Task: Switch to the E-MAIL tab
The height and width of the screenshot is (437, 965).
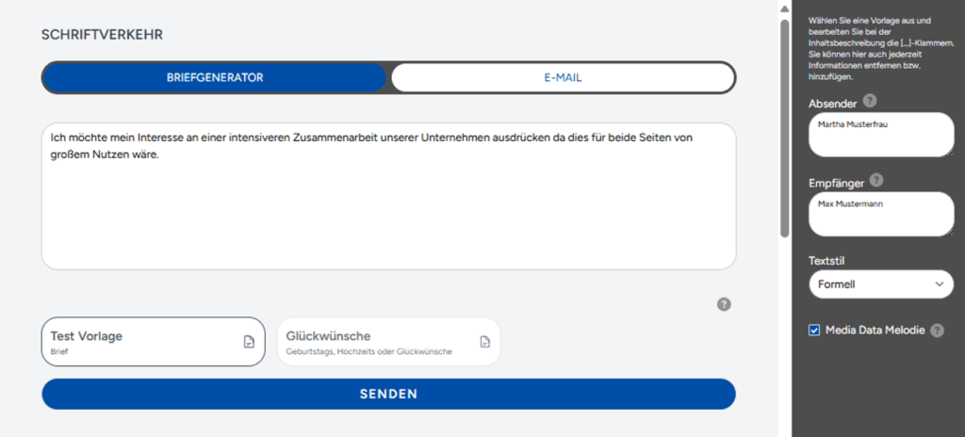Action: click(563, 77)
